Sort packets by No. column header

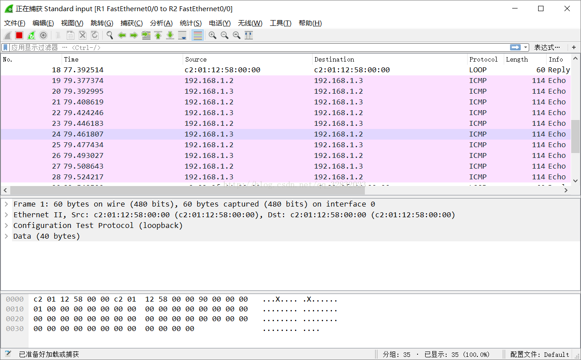click(31, 59)
